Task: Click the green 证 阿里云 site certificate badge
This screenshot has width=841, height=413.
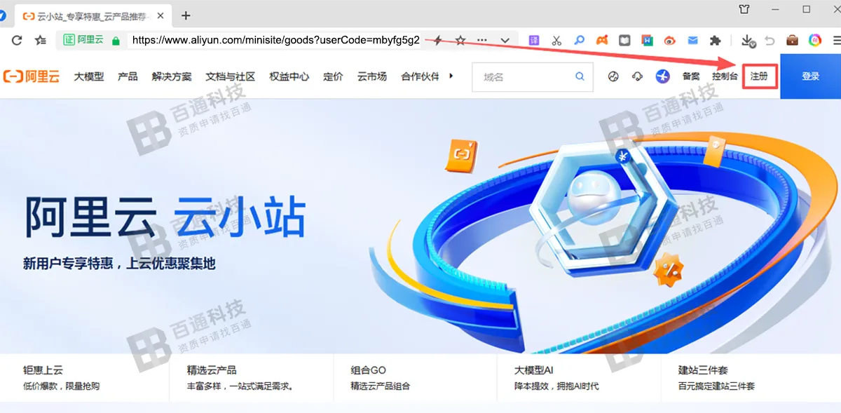Action: (x=83, y=40)
